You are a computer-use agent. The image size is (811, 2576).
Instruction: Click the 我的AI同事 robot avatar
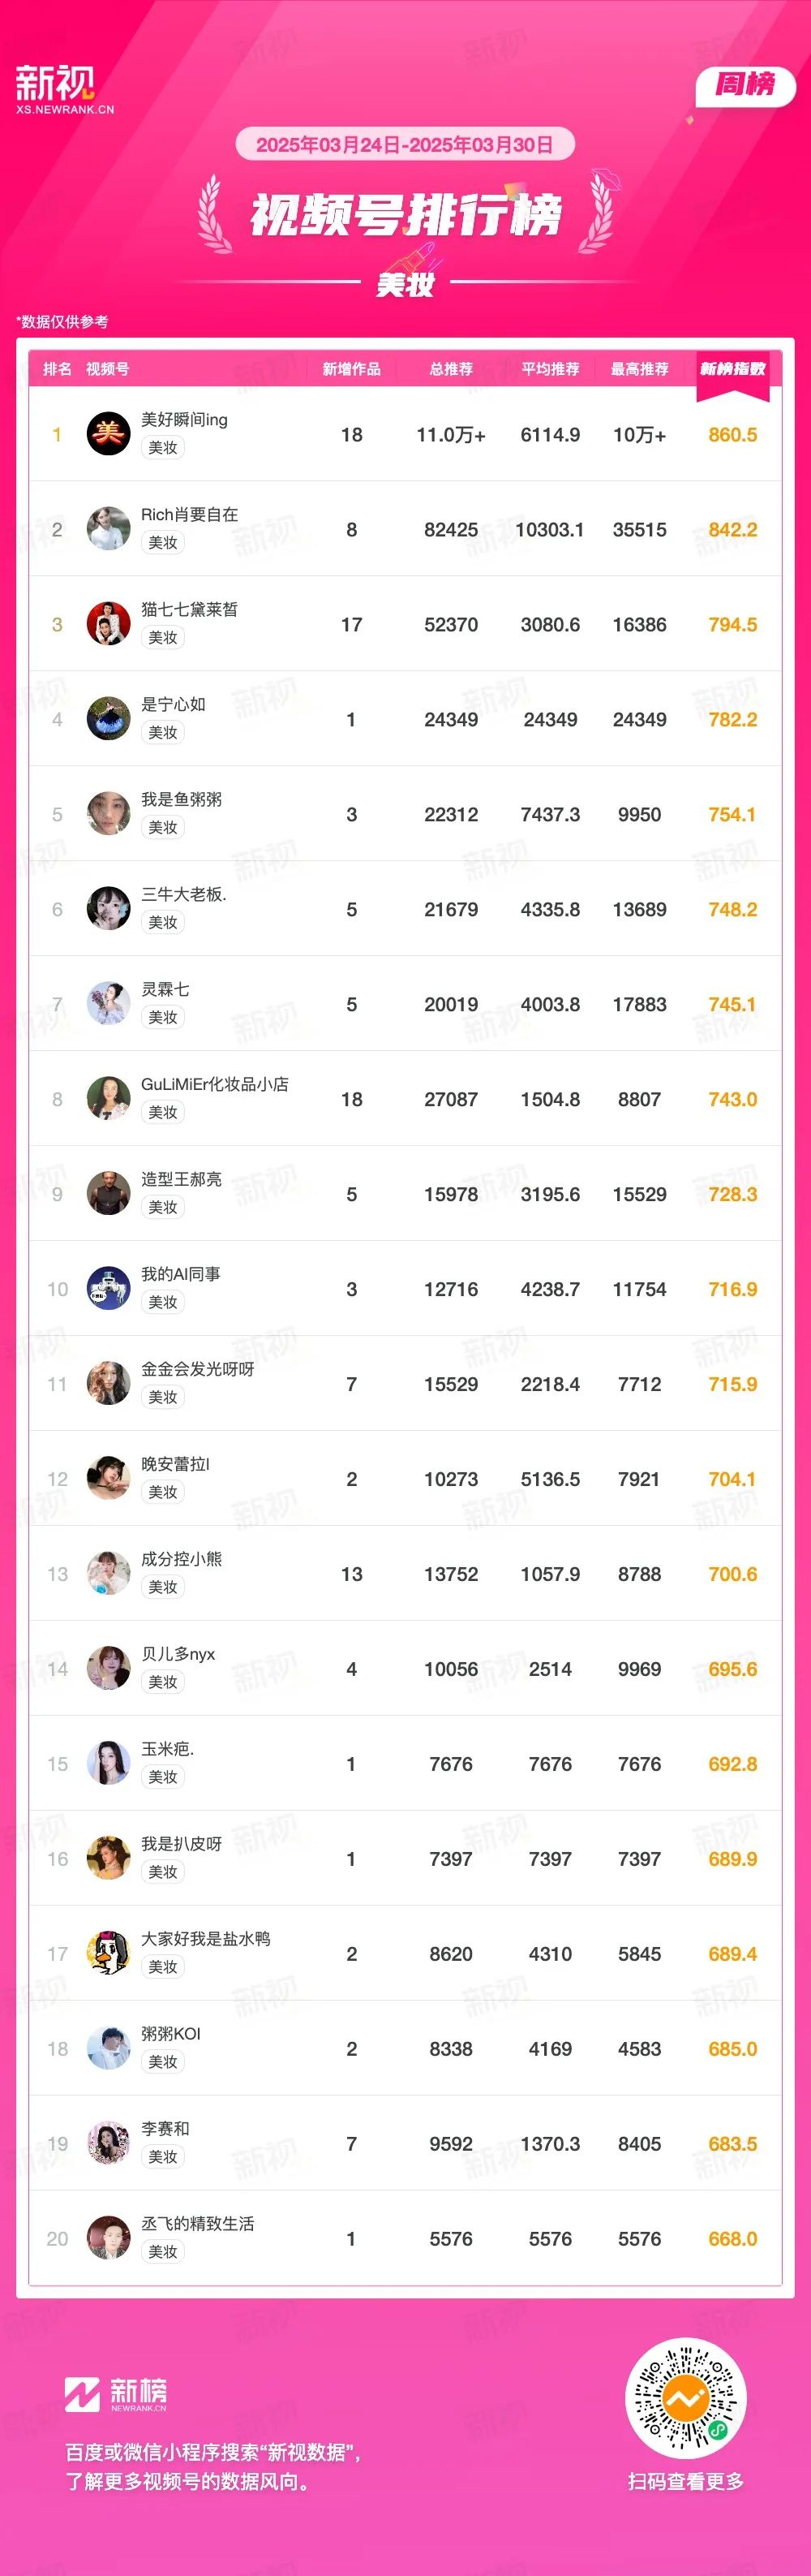(x=108, y=1289)
